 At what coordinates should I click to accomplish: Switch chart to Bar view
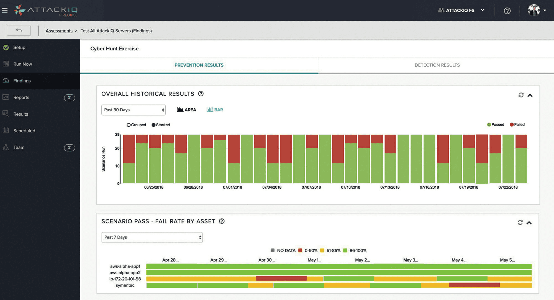[x=215, y=110]
